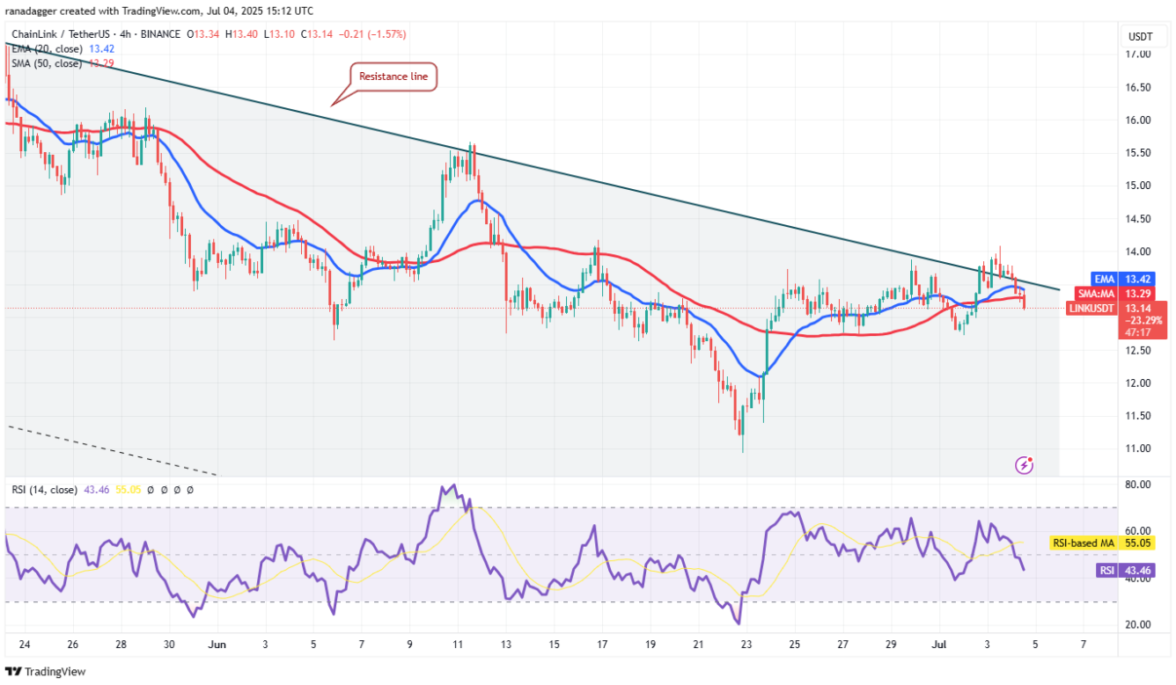The image size is (1176, 685).
Task: Click the Jul label on date axis
Action: [937, 644]
